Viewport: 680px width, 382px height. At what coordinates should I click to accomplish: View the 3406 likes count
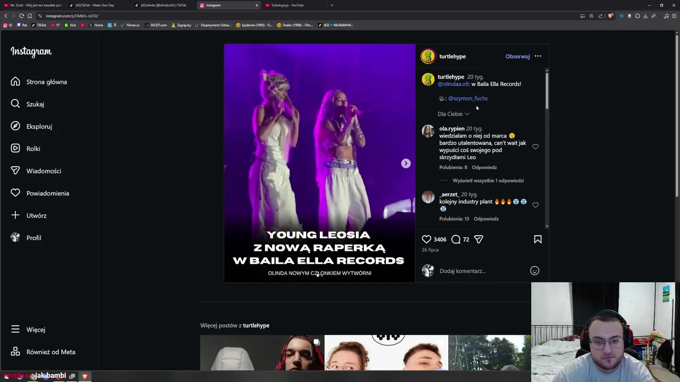[x=440, y=239]
